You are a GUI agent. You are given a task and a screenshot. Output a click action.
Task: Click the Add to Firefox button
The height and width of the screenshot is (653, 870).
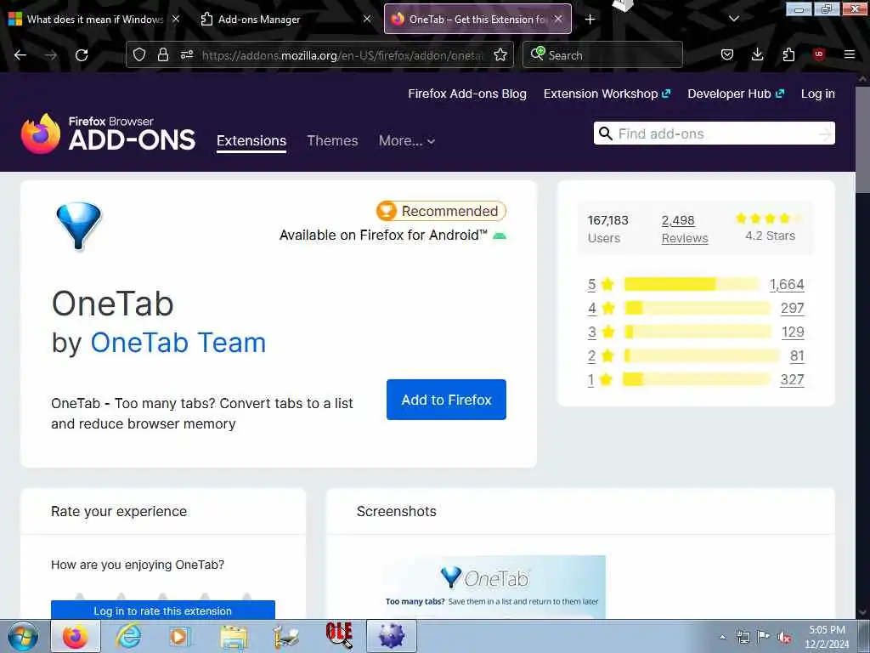click(x=446, y=400)
